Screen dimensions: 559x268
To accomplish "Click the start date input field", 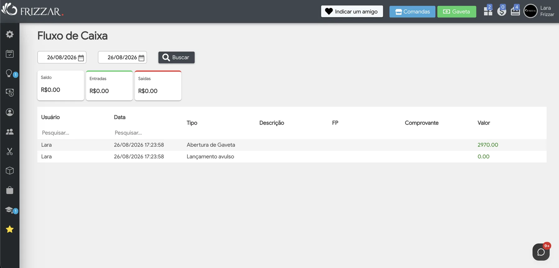I will (x=62, y=58).
